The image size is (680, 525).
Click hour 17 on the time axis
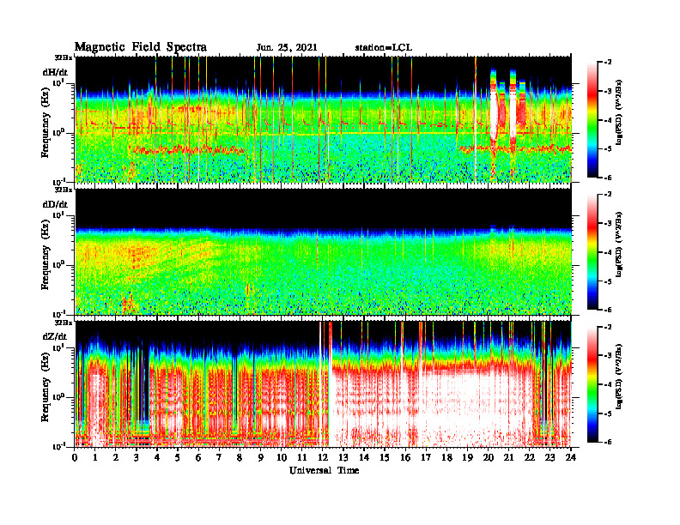(427, 458)
